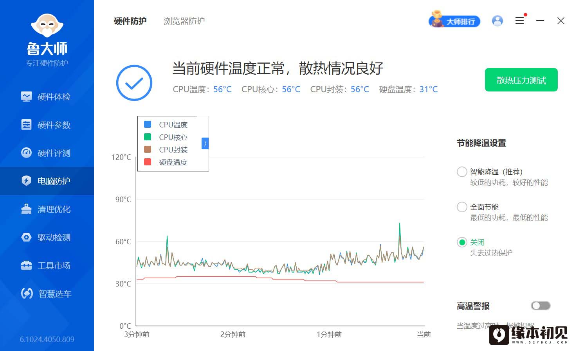575x351 pixels.
Task: Switch to the 硬件防护 tab
Action: pyautogui.click(x=130, y=21)
